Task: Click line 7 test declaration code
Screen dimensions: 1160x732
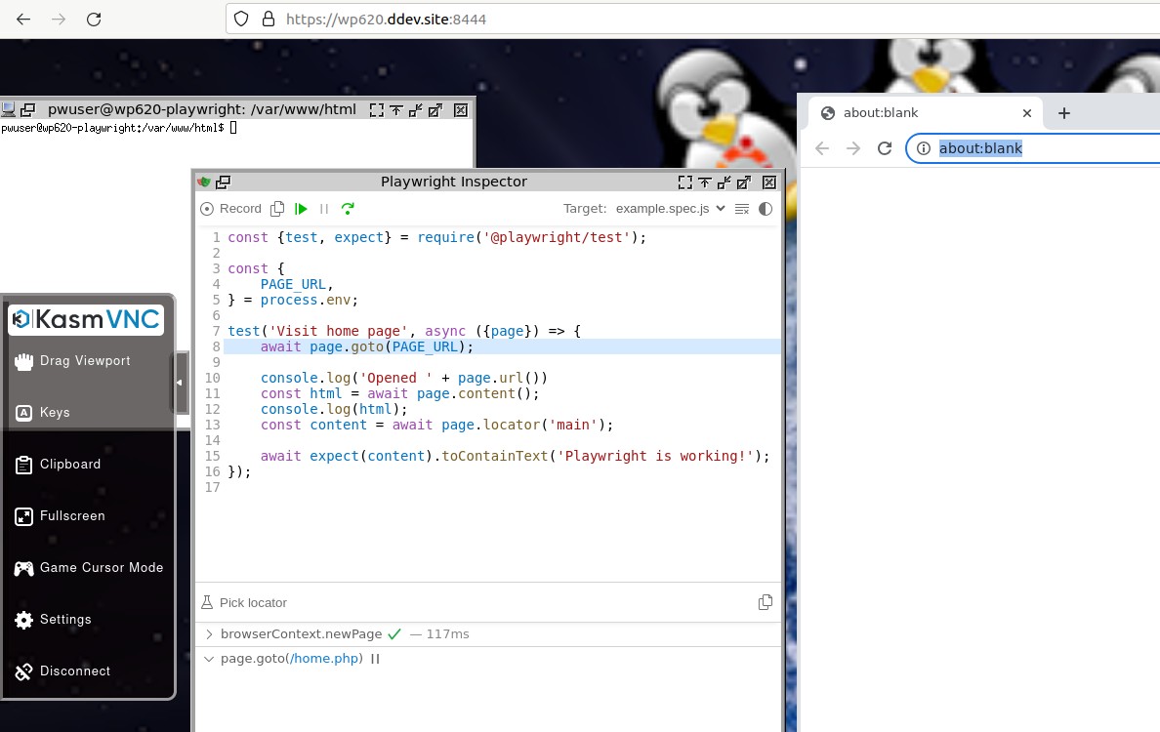Action: pyautogui.click(x=404, y=331)
